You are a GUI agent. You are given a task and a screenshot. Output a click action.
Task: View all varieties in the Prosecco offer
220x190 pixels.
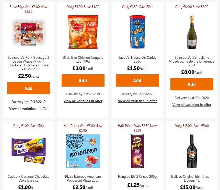pyautogui.click(x=192, y=105)
